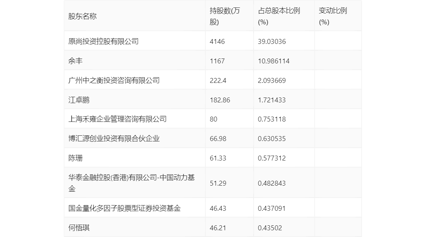The image size is (426, 237).
Task: Click the percentage 0.753118
Action: (272, 119)
